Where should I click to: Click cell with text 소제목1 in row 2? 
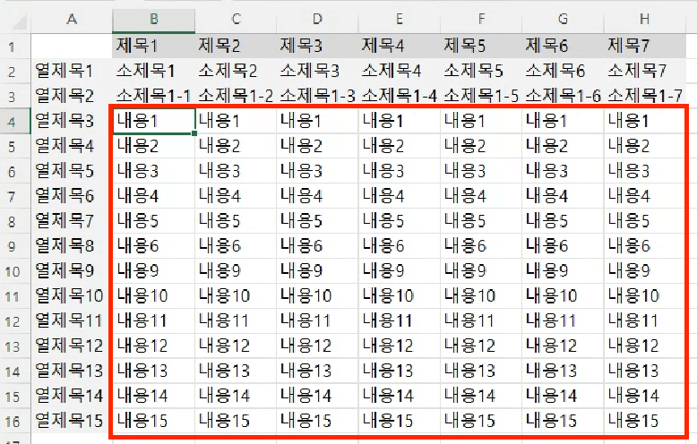point(153,71)
